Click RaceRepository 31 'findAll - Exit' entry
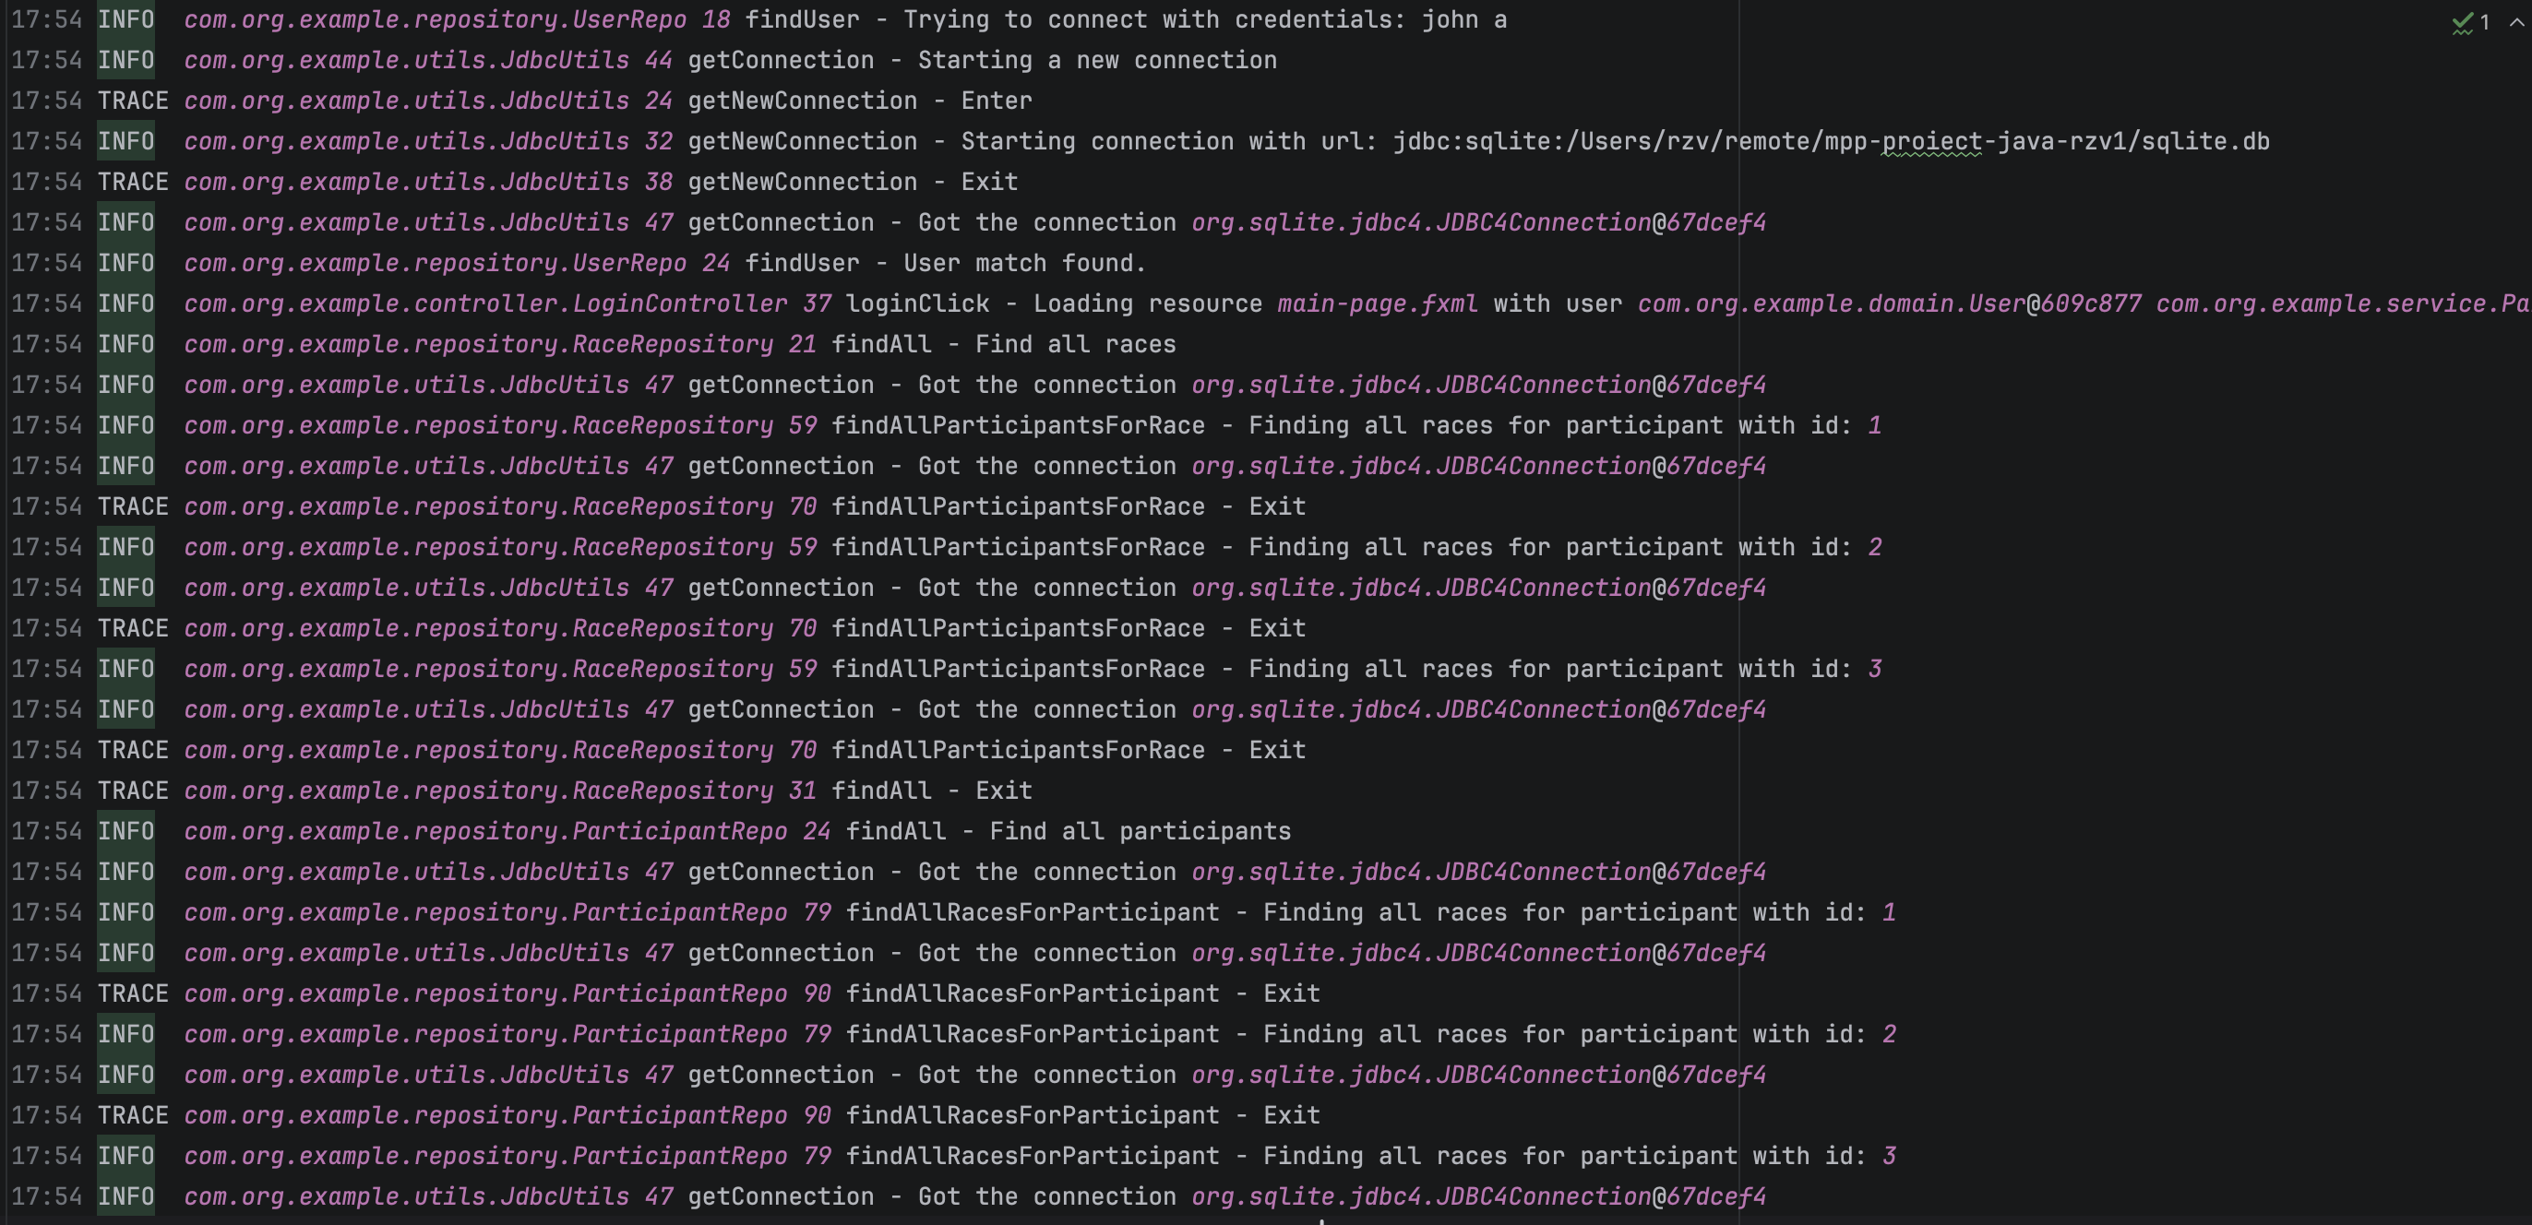2532x1225 pixels. click(x=931, y=791)
